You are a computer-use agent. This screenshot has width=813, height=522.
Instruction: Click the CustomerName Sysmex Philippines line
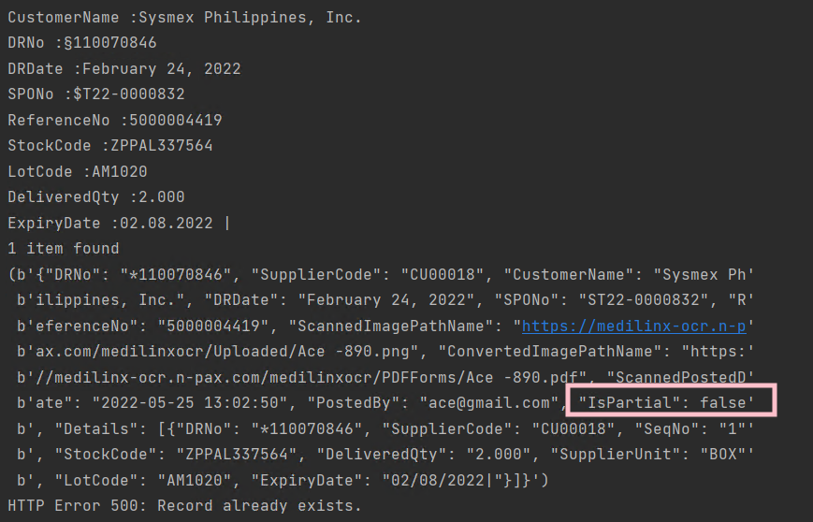(x=184, y=18)
